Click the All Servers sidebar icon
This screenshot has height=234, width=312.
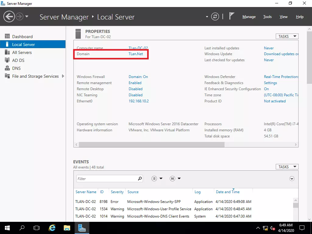[7, 52]
